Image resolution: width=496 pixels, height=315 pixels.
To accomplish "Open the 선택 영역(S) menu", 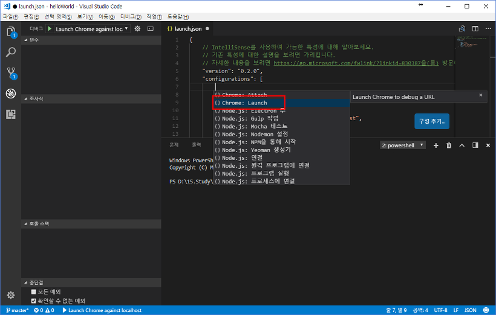I will click(58, 17).
